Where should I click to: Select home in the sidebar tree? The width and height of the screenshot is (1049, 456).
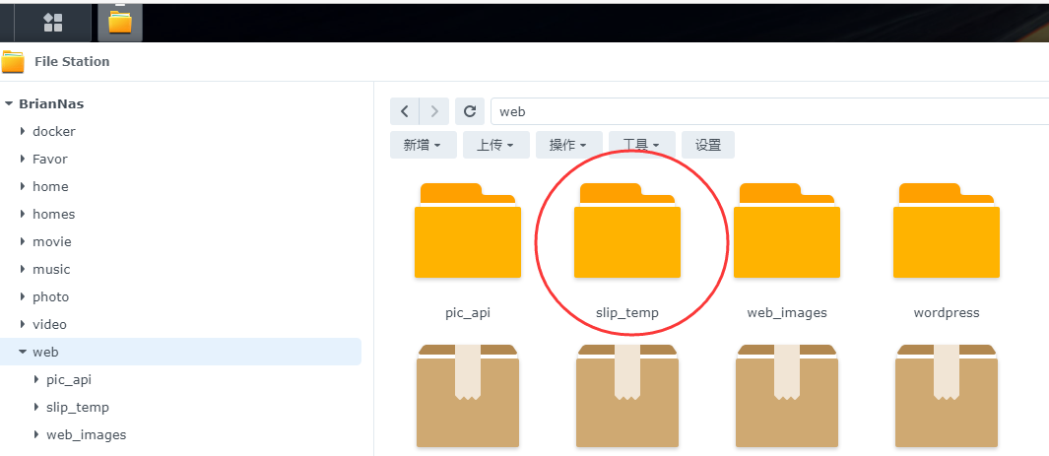pyautogui.click(x=51, y=186)
